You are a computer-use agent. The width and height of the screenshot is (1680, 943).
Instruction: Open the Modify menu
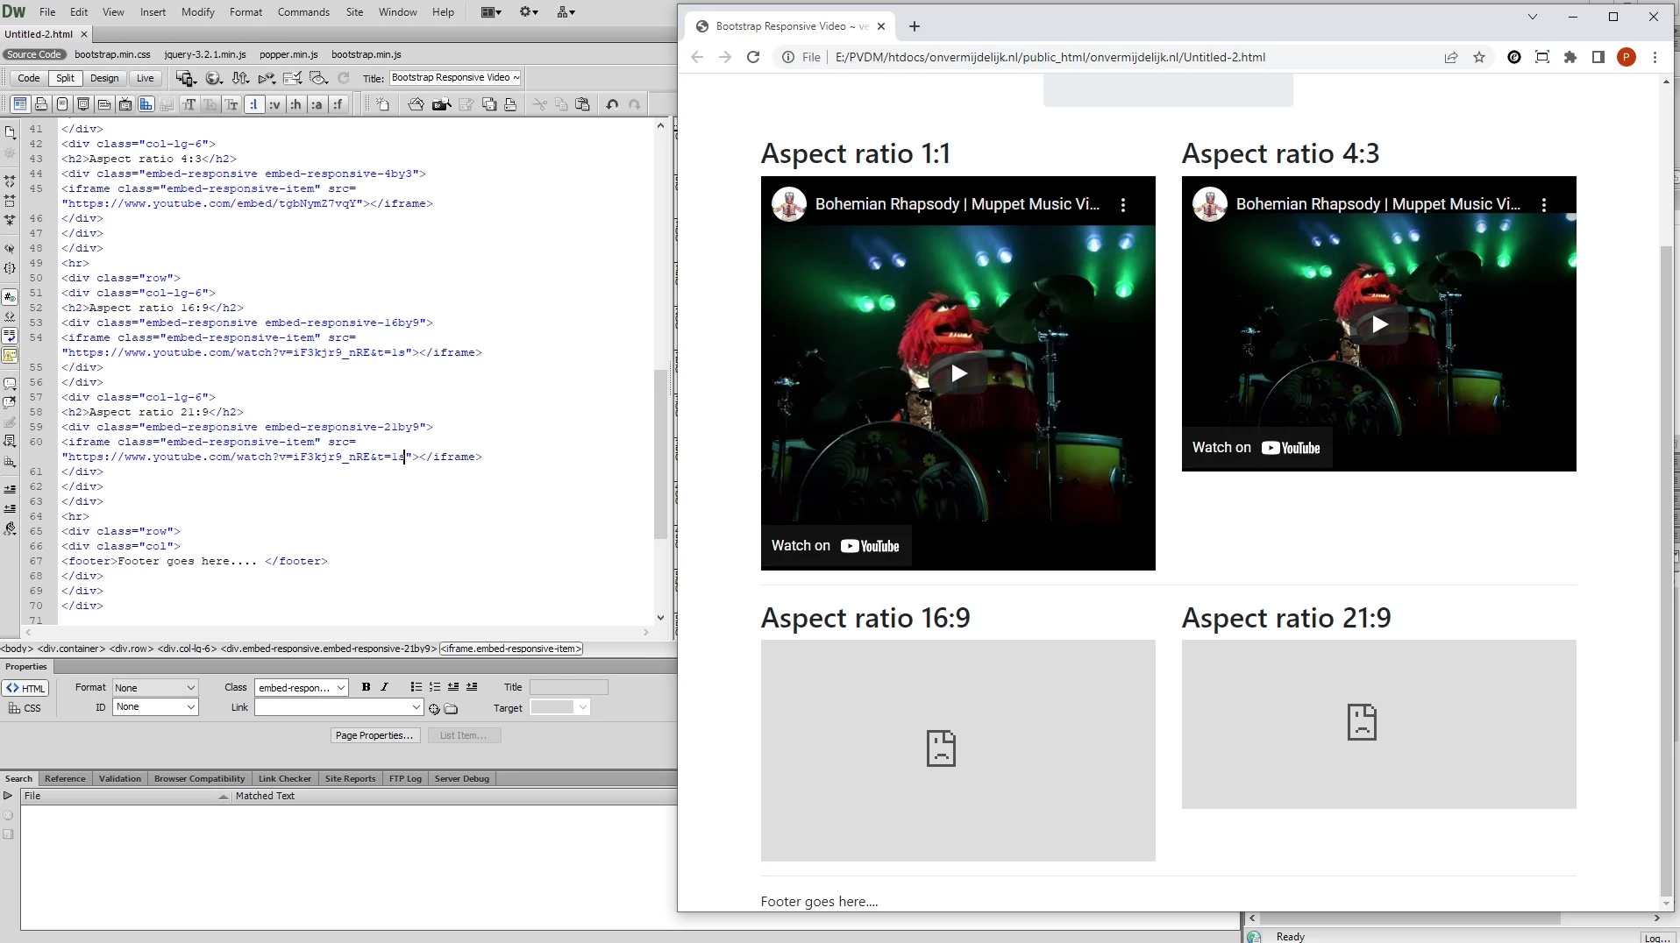[197, 12]
